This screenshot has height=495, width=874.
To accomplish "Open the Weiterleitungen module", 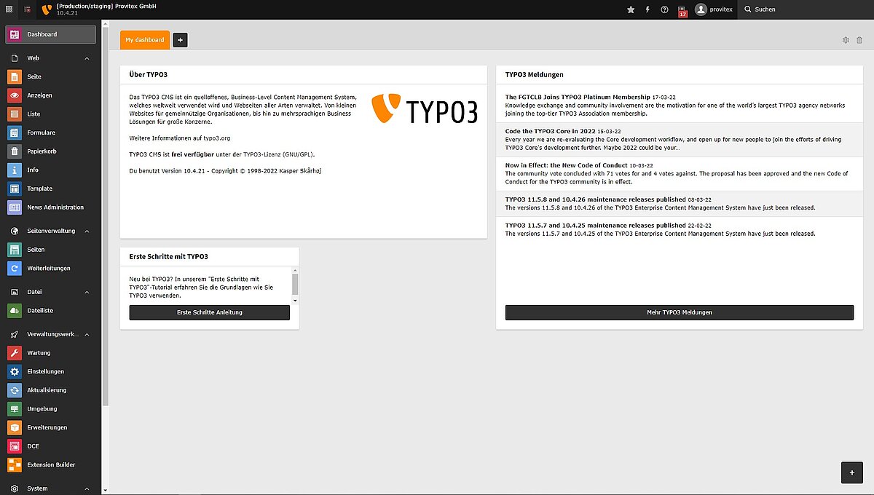I will pyautogui.click(x=50, y=269).
